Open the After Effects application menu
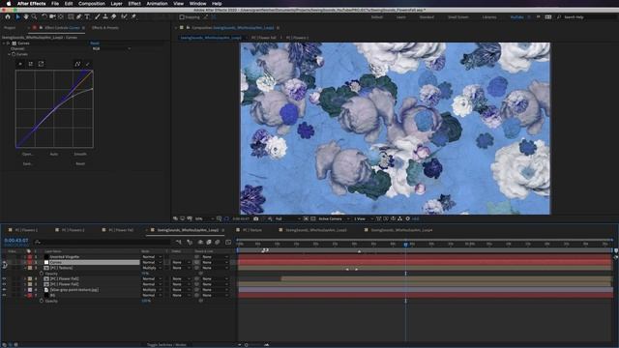 point(31,4)
